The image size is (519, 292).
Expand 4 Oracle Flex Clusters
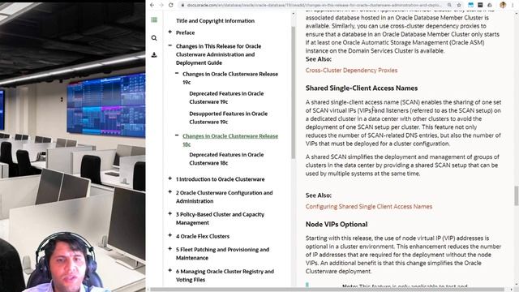169,236
